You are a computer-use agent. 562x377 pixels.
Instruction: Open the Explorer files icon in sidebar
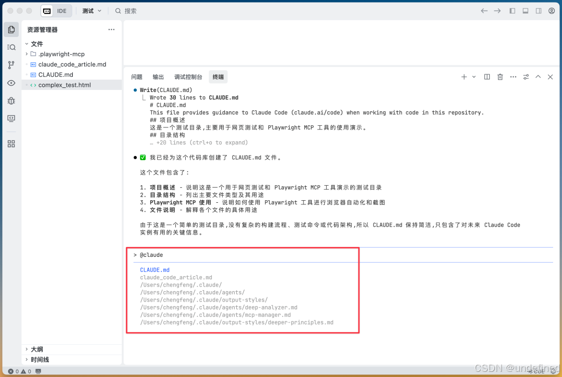coord(11,30)
